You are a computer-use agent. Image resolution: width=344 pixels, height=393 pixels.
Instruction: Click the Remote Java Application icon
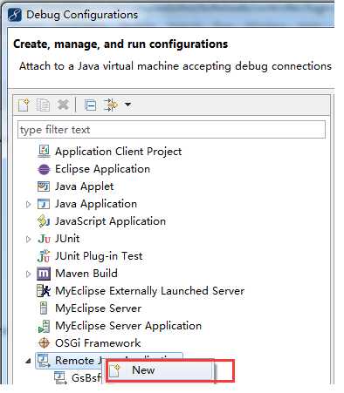pos(44,361)
